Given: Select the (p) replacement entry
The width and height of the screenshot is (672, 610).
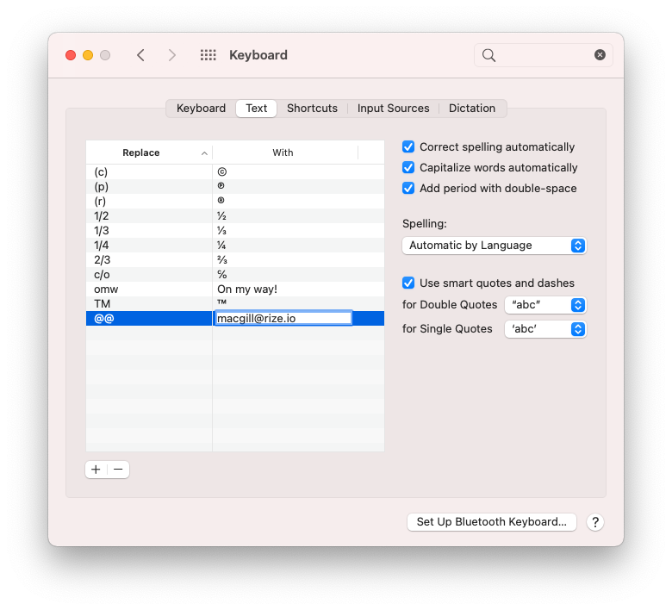Looking at the screenshot, I should click(235, 186).
